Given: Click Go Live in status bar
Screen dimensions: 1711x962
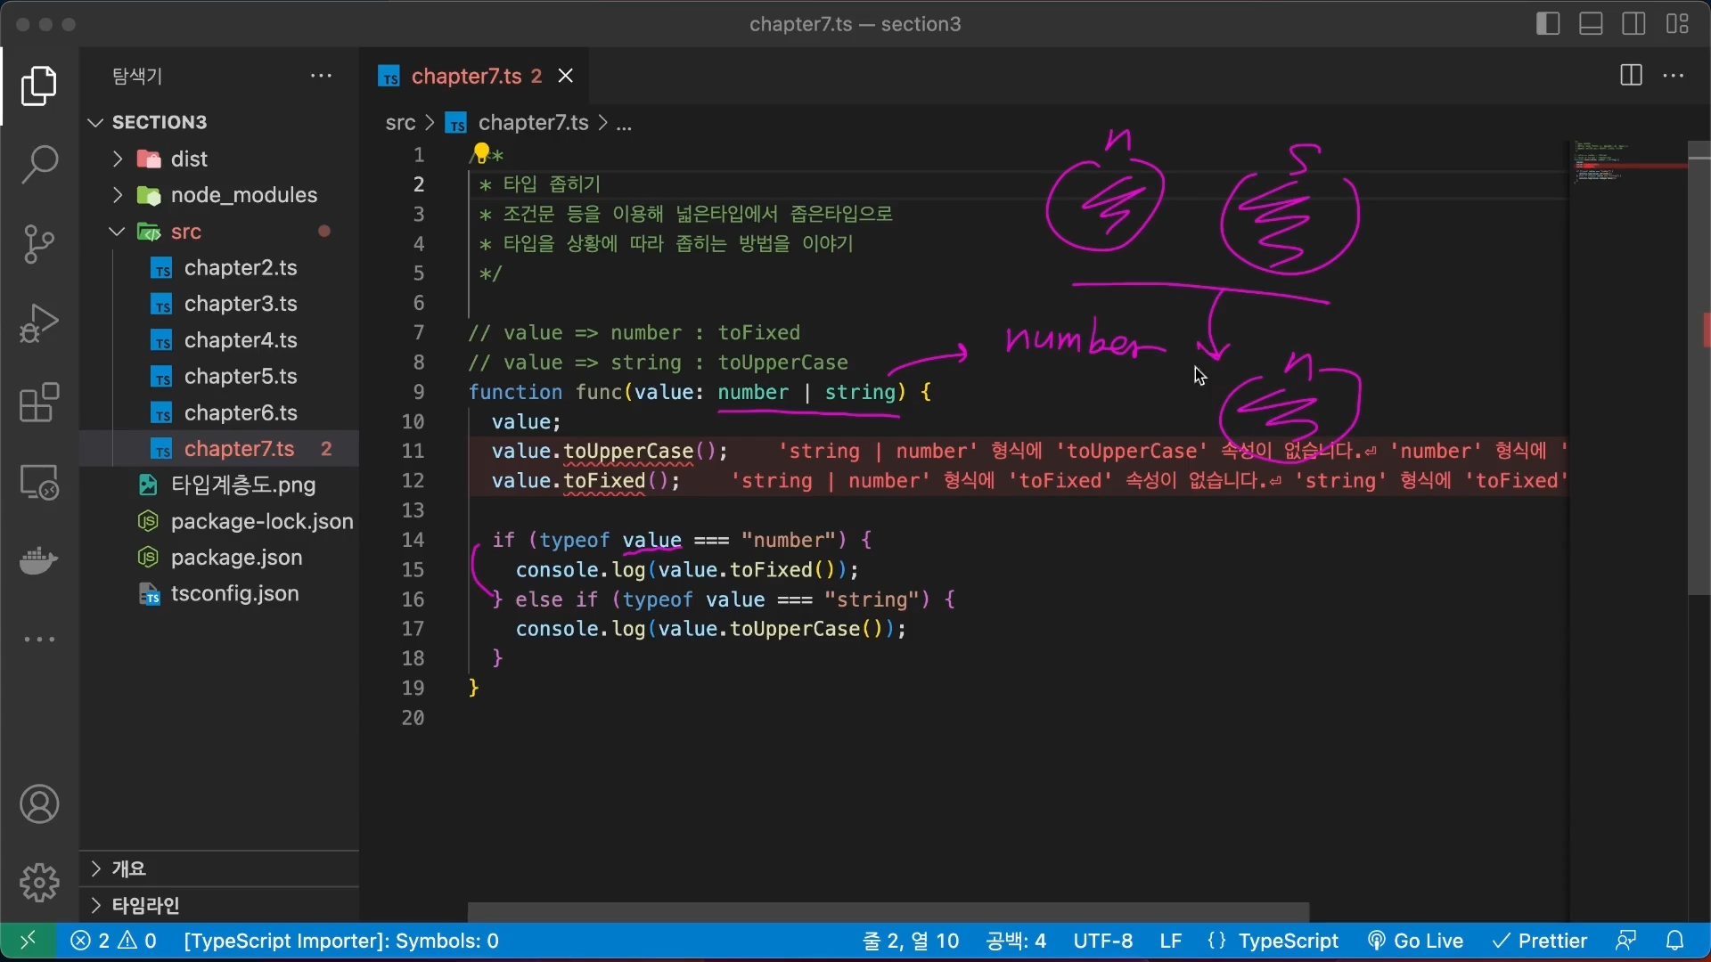Looking at the screenshot, I should [1416, 941].
